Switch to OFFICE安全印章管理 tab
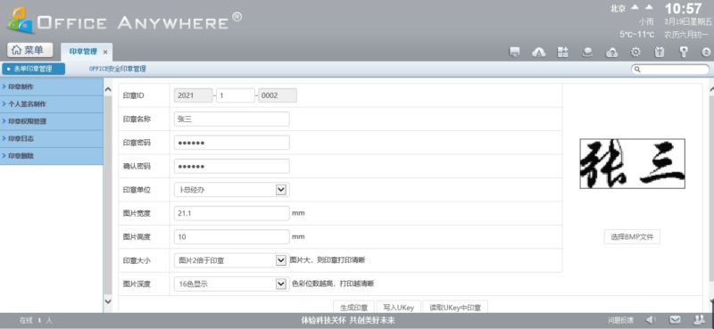 pyautogui.click(x=118, y=69)
